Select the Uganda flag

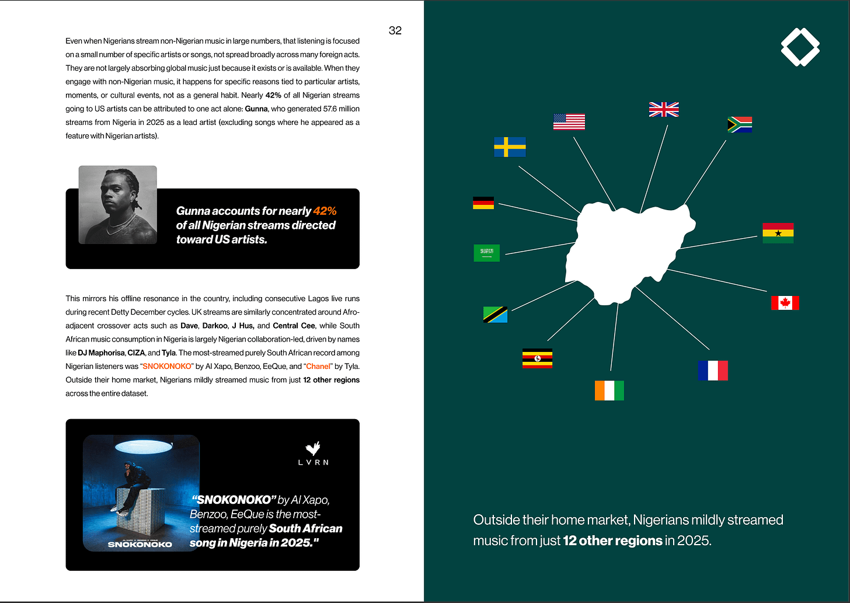coord(537,358)
